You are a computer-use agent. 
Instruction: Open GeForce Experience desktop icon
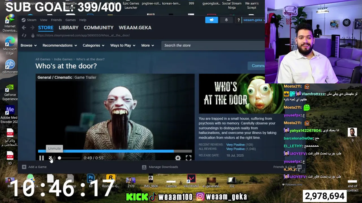(10, 92)
